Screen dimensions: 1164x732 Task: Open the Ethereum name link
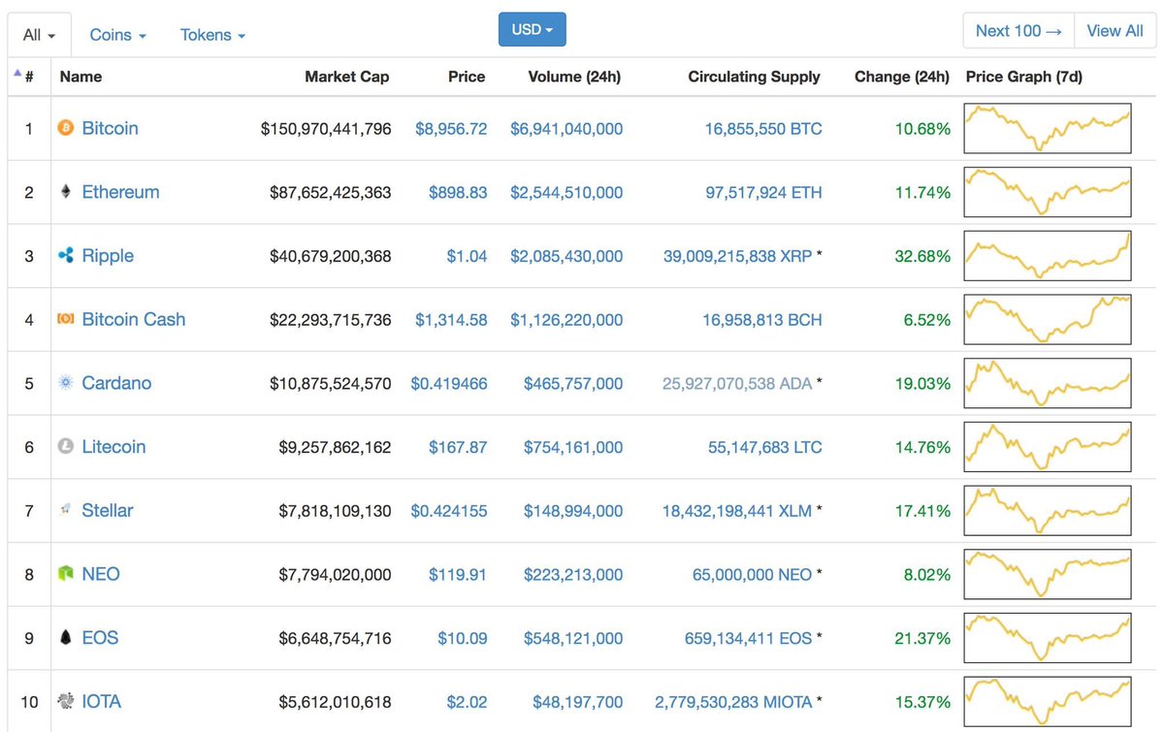(x=120, y=192)
